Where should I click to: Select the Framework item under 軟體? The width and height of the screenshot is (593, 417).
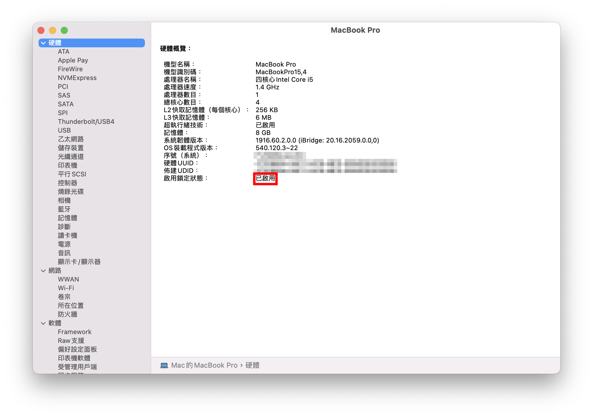click(74, 332)
